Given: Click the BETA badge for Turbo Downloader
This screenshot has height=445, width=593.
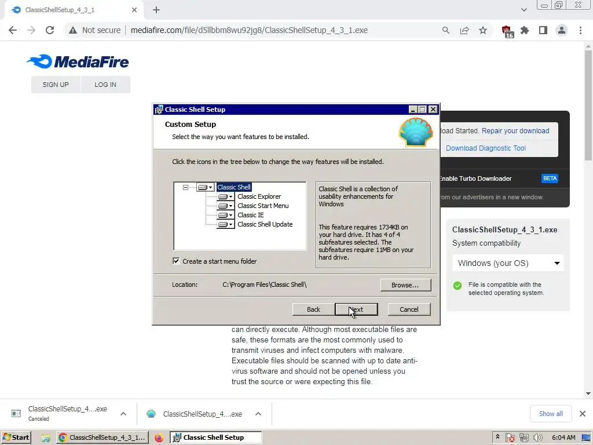Looking at the screenshot, I should 550,178.
